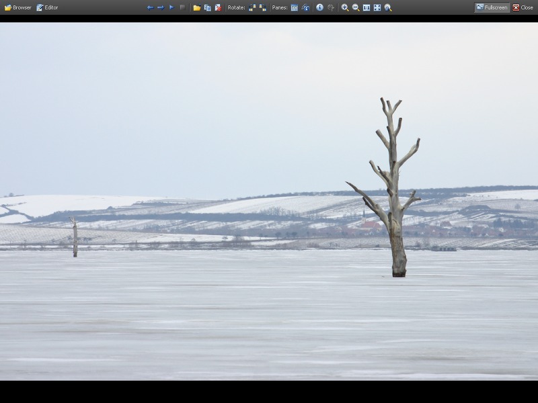Stop the slideshow playback
Screen dimensions: 538x403
tap(182, 7)
